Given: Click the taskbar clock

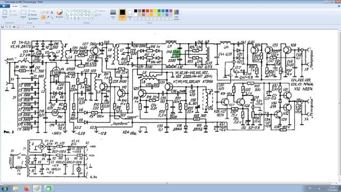Looking at the screenshot, I should (332, 188).
